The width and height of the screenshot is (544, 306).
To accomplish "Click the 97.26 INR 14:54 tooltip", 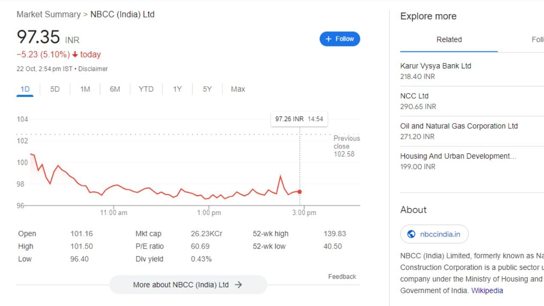I will pyautogui.click(x=299, y=119).
